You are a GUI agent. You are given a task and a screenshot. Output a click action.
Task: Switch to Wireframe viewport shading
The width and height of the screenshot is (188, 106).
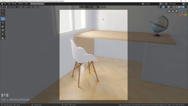[x=177, y=7]
